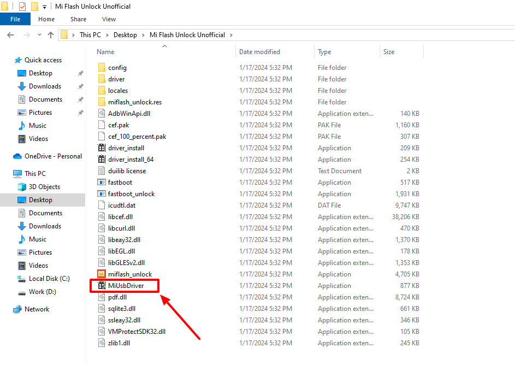This screenshot has height=365, width=515.
Task: Click the sqlite3.dll file icon
Action: point(102,309)
